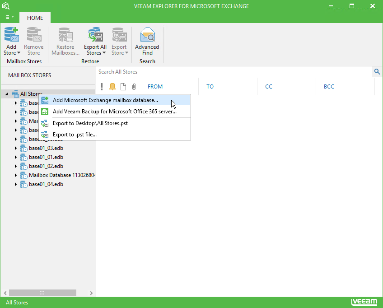
Task: Click the Add Microsoft Exchange mailbox database menu icon
Action: tap(45, 100)
